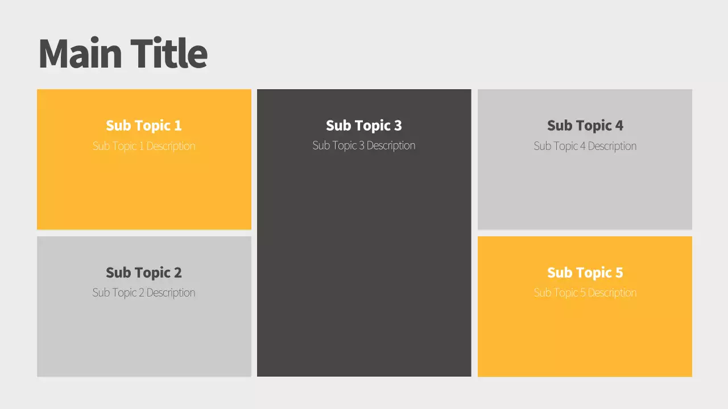Screen dimensions: 728x409
Task: Select the Sub Topic 1 heading
Action: (x=144, y=126)
